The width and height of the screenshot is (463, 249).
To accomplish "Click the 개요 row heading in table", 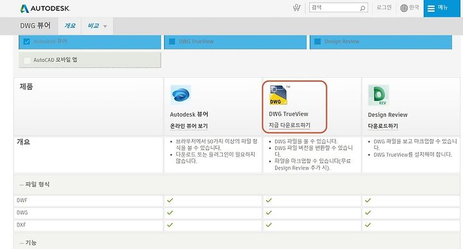I will point(23,142).
